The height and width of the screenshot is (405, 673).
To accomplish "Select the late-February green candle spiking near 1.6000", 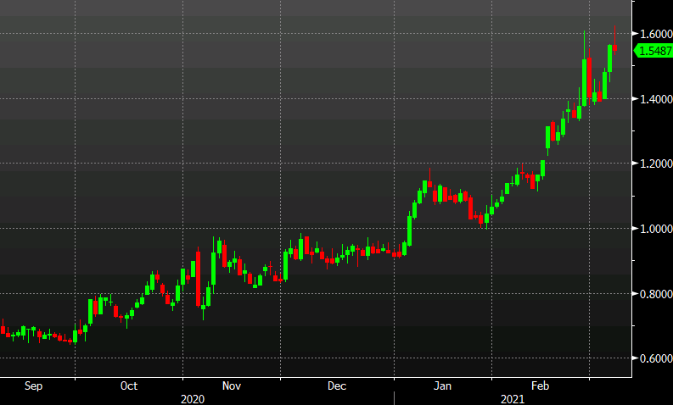I will pyautogui.click(x=585, y=80).
